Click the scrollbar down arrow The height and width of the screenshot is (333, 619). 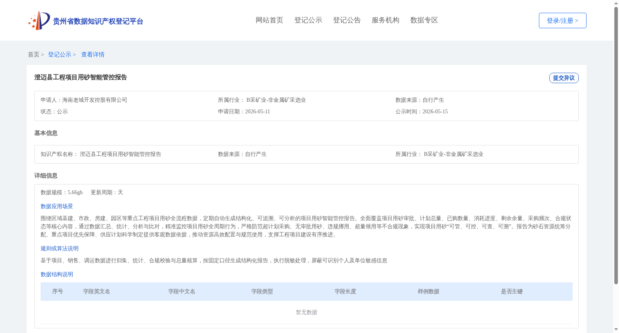point(616,330)
